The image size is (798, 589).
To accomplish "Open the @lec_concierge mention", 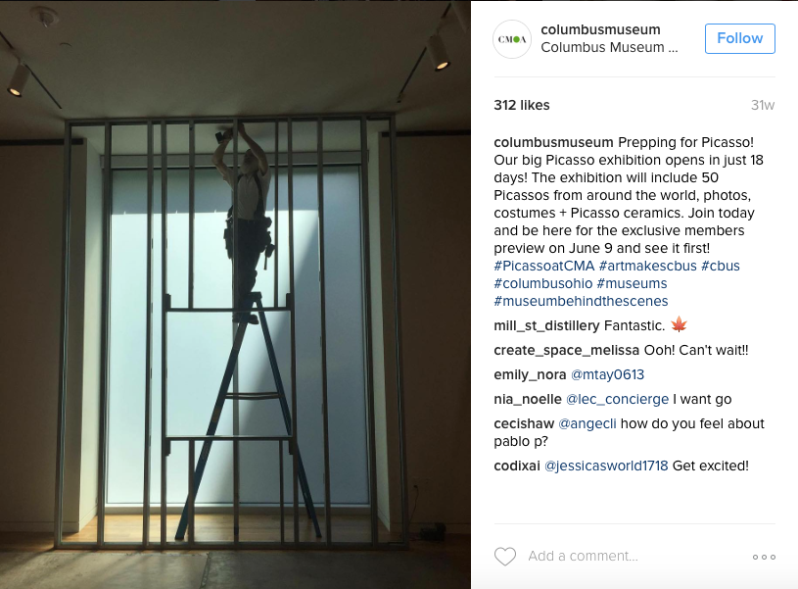I will coord(617,400).
